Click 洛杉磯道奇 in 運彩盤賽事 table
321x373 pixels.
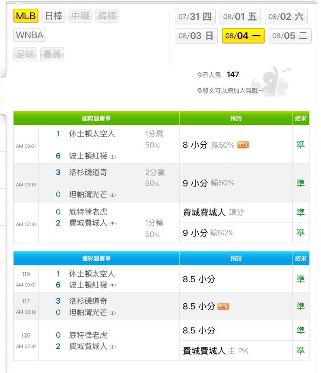pyautogui.click(x=88, y=301)
